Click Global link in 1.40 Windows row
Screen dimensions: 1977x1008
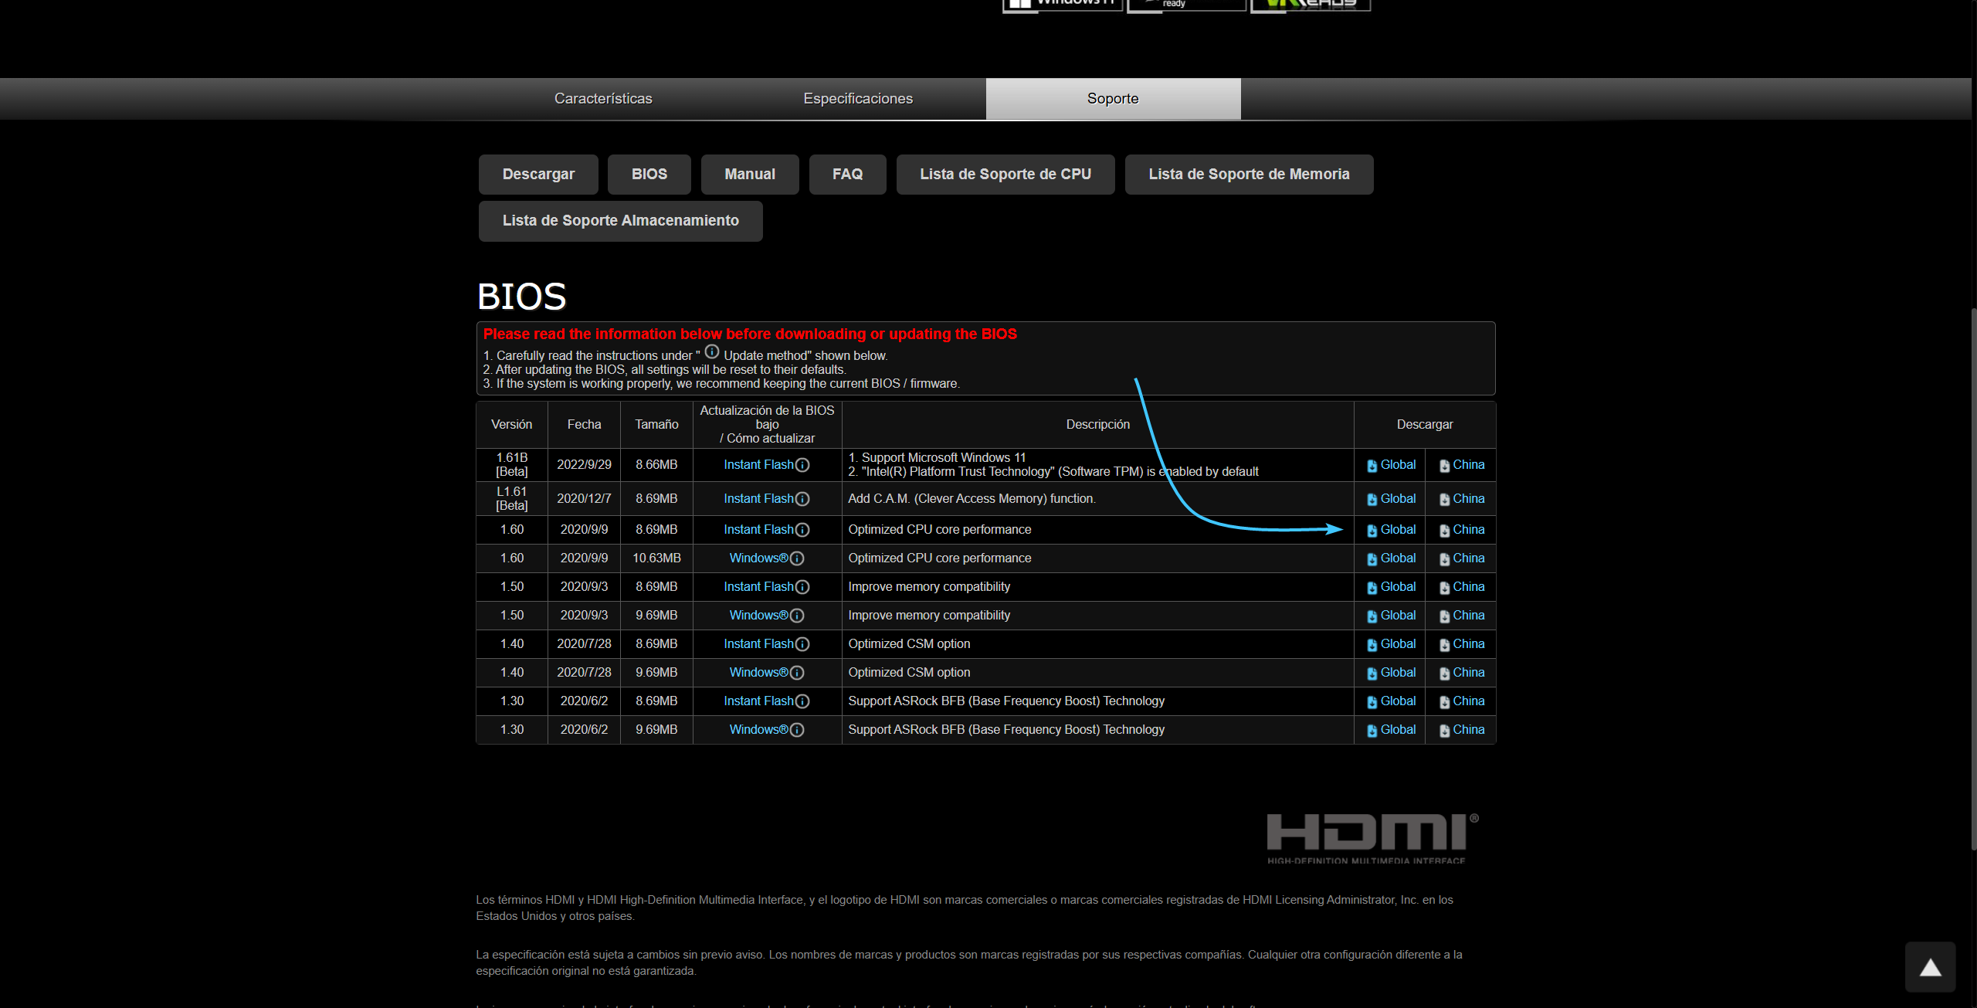[1398, 673]
